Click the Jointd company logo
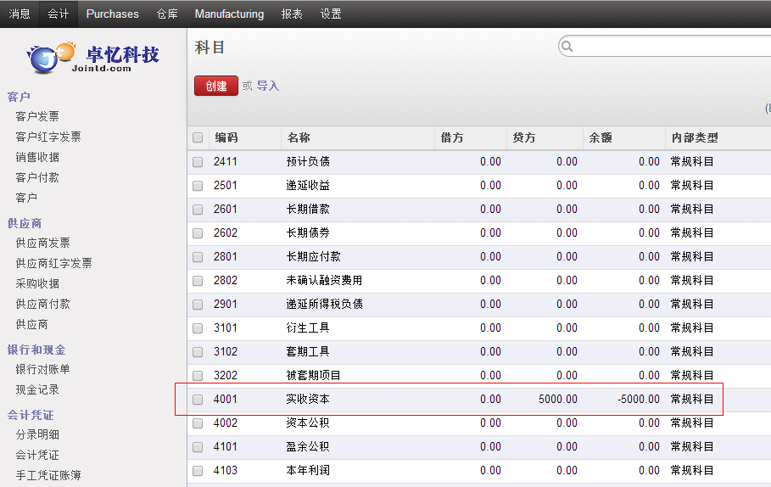Screen dimensions: 771x487 coord(93,57)
